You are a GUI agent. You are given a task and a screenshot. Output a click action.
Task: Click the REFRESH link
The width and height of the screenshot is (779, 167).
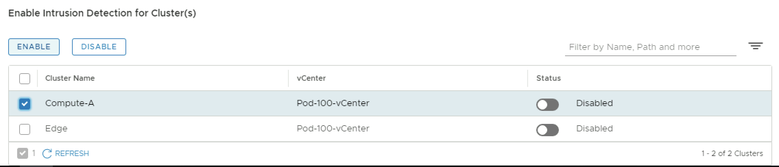click(72, 154)
